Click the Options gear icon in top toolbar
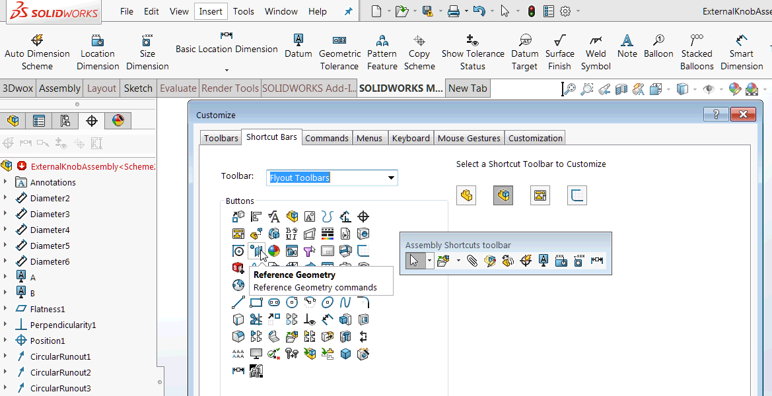Image resolution: width=772 pixels, height=396 pixels. [565, 11]
